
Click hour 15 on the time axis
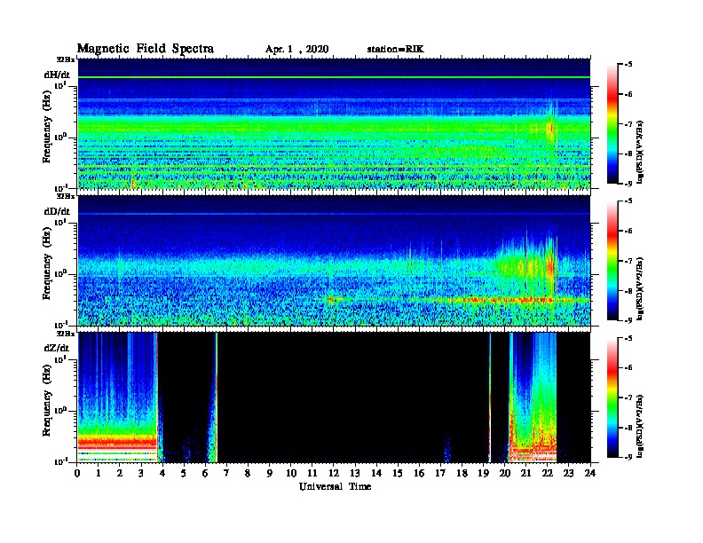(x=398, y=473)
